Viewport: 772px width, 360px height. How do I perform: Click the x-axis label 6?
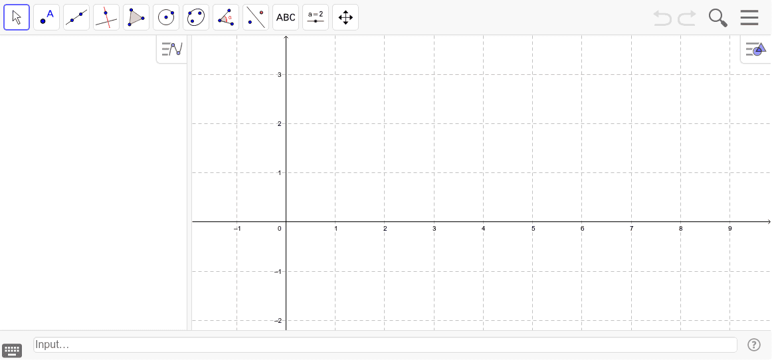tap(582, 228)
